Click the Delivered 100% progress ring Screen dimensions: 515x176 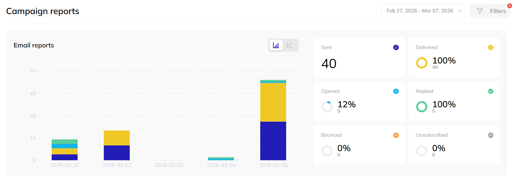[x=422, y=63]
